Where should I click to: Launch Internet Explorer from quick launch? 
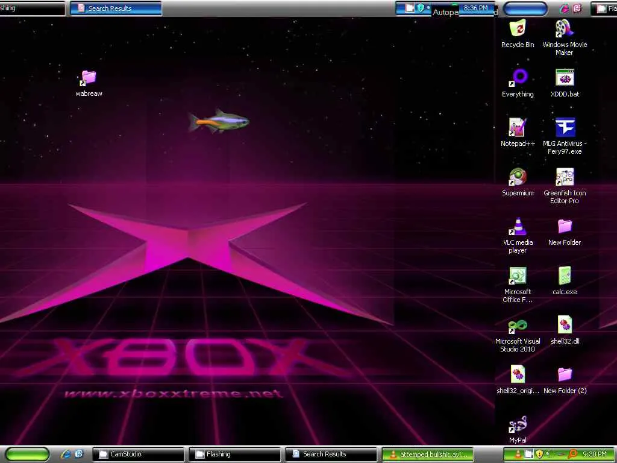point(66,454)
